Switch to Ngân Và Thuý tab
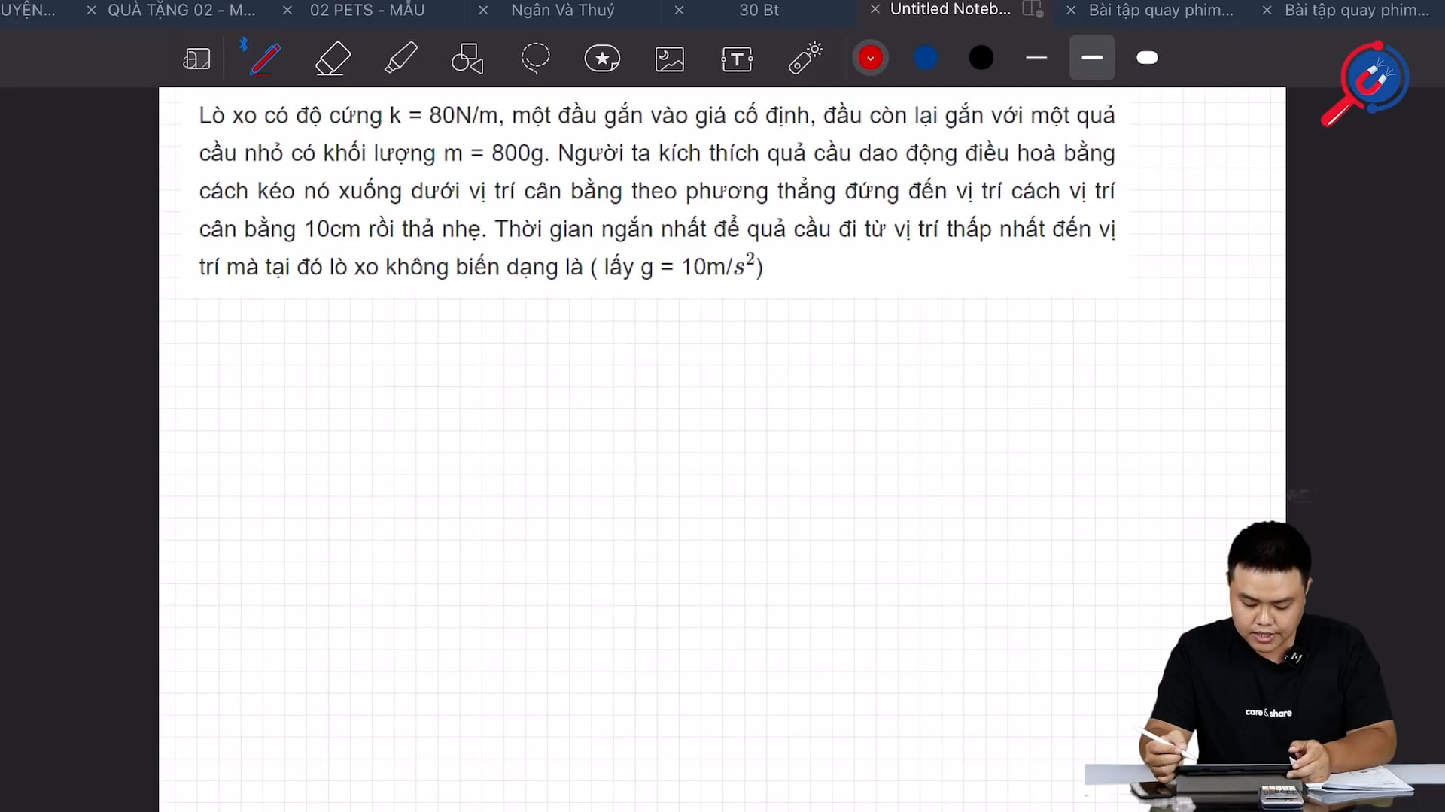This screenshot has height=812, width=1445. tap(563, 10)
